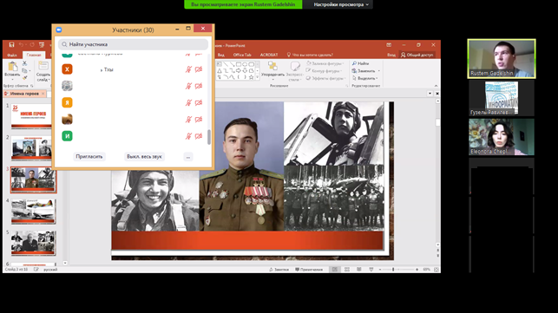
Task: Cut selection with the scissors icon
Action: click(x=24, y=63)
